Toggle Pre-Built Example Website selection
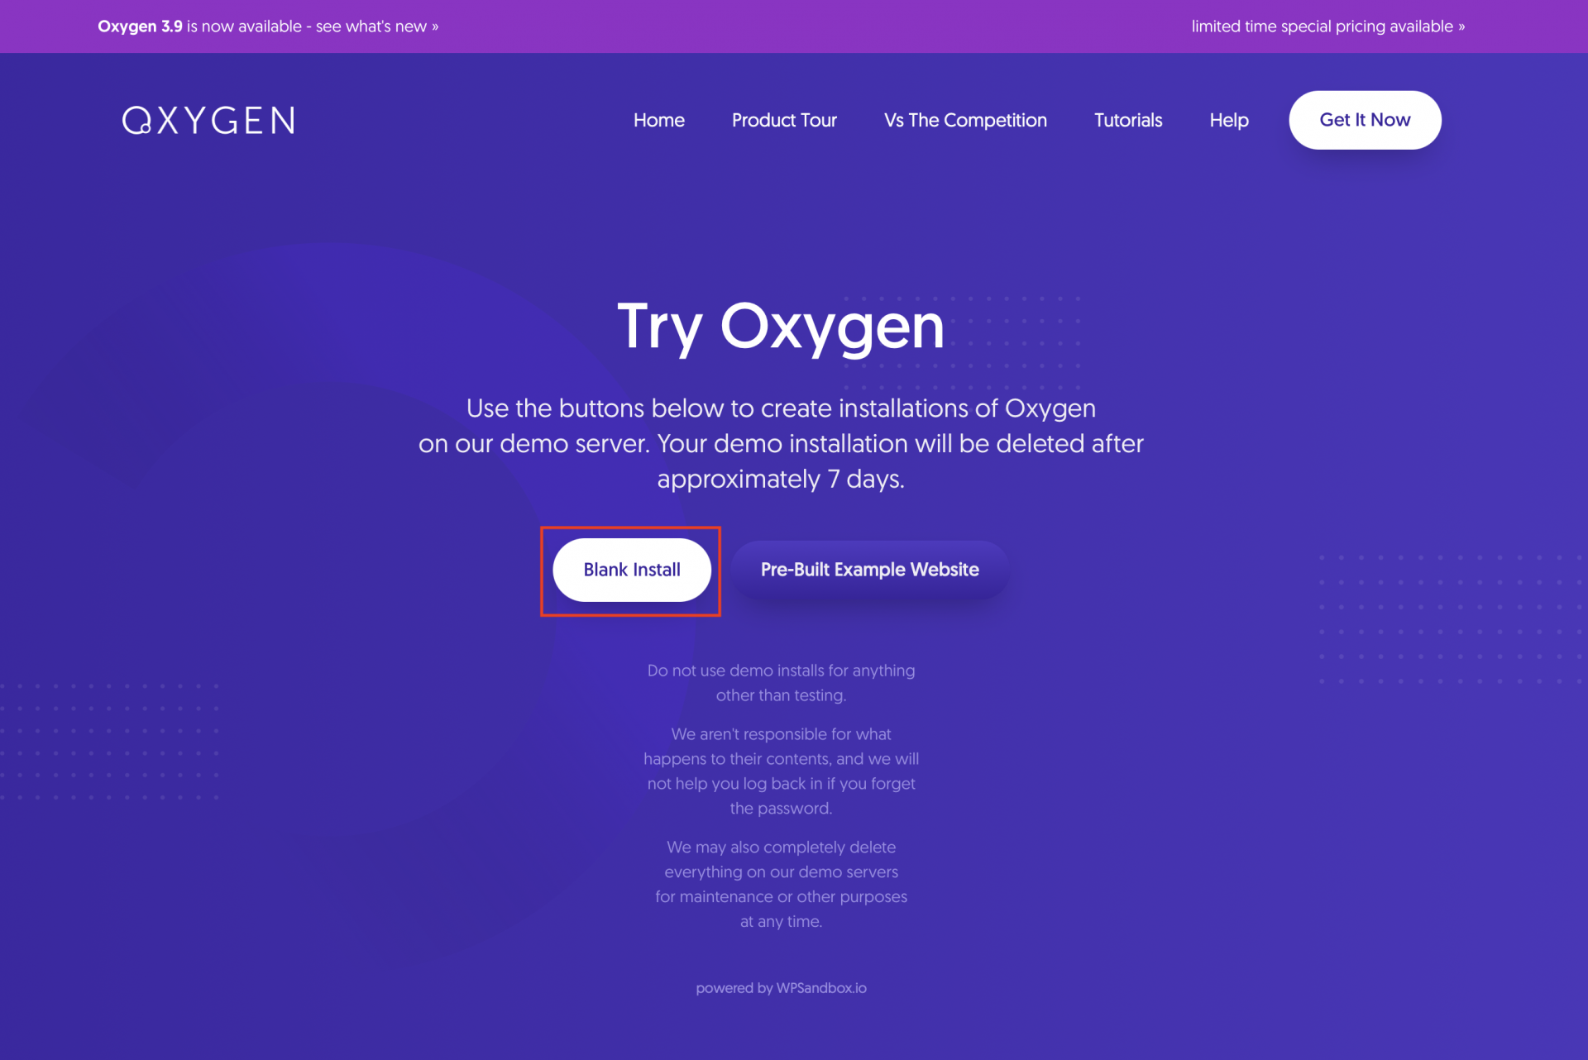 [868, 569]
